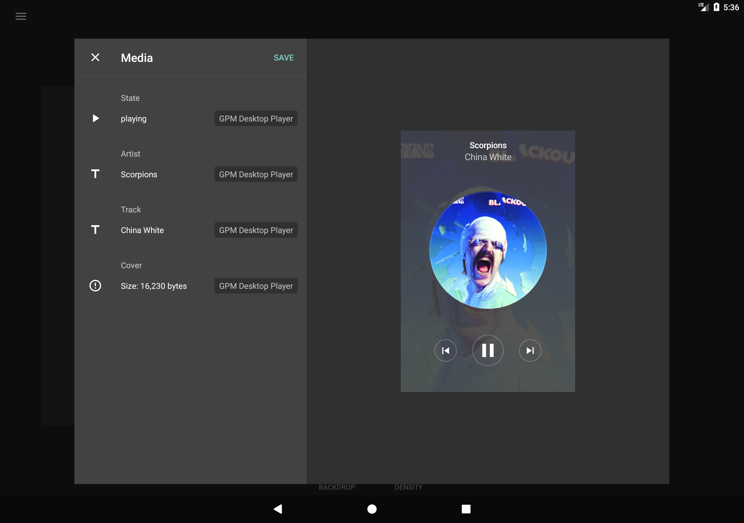Image resolution: width=744 pixels, height=523 pixels.
Task: Skip to previous track in preview
Action: (446, 350)
